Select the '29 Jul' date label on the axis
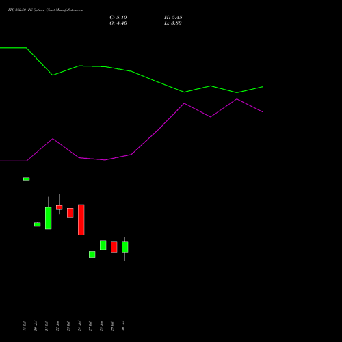Screen dimensions: 342x342 coord(112,326)
